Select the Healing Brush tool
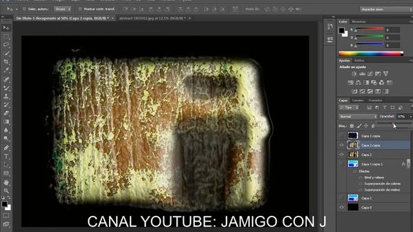 (6, 79)
